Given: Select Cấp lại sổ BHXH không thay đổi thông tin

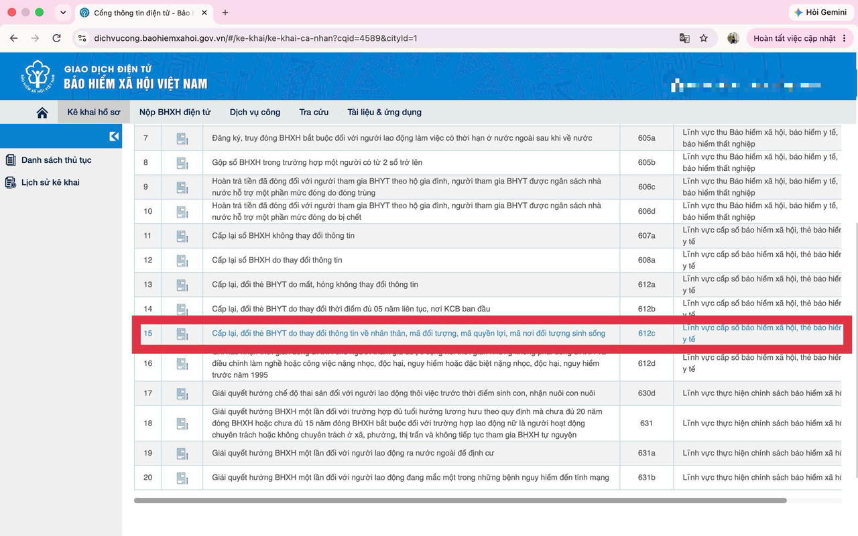Looking at the screenshot, I should point(283,236).
